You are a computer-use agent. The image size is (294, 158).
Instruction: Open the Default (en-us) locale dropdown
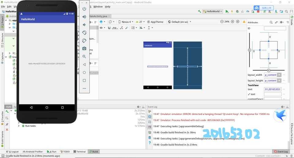click(x=179, y=22)
